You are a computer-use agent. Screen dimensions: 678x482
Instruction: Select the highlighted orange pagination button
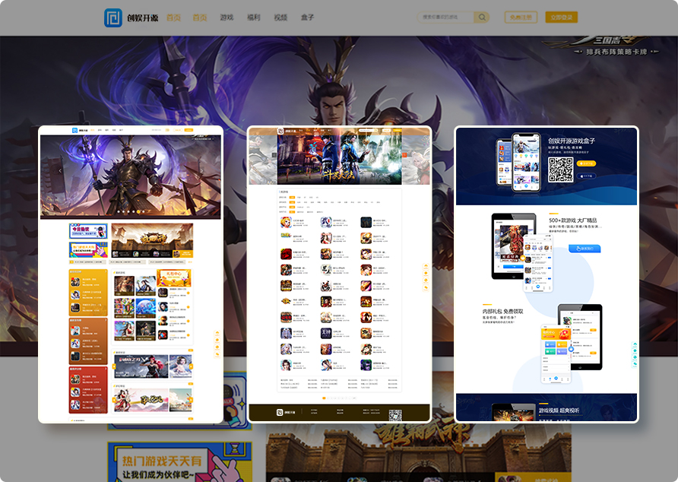[x=324, y=398]
